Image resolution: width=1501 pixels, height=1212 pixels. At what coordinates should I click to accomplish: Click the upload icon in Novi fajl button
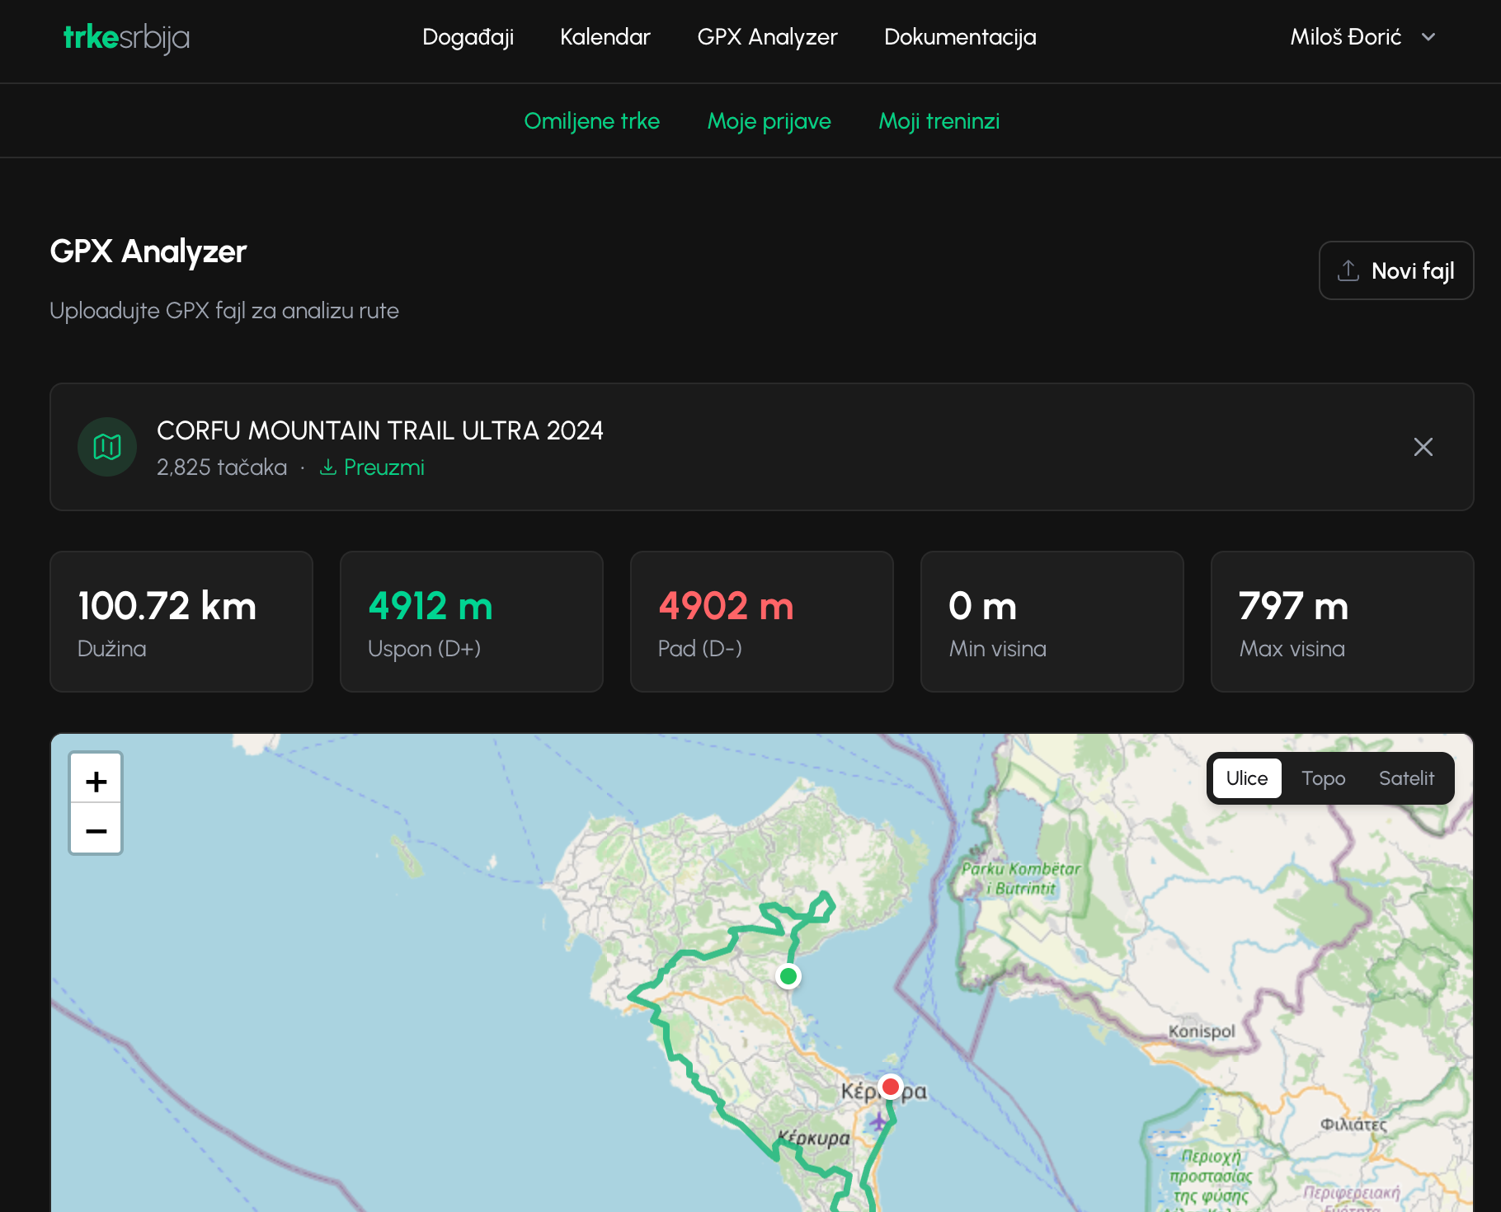[x=1349, y=270]
